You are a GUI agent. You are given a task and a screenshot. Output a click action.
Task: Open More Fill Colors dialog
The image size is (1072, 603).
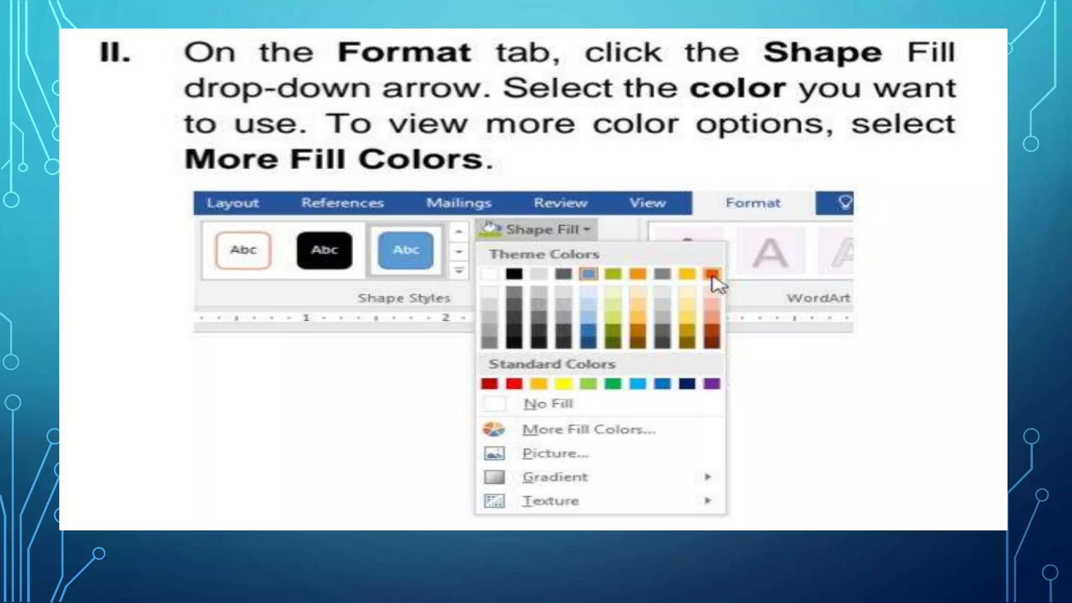pos(588,429)
